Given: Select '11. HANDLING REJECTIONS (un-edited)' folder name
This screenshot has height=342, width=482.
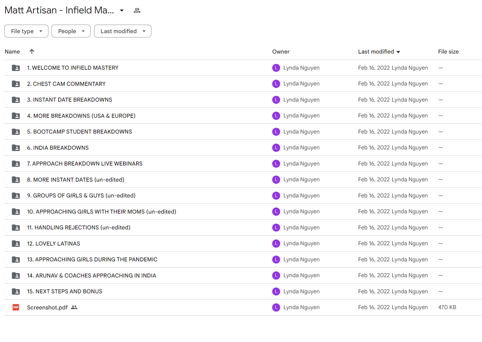Looking at the screenshot, I should [79, 228].
